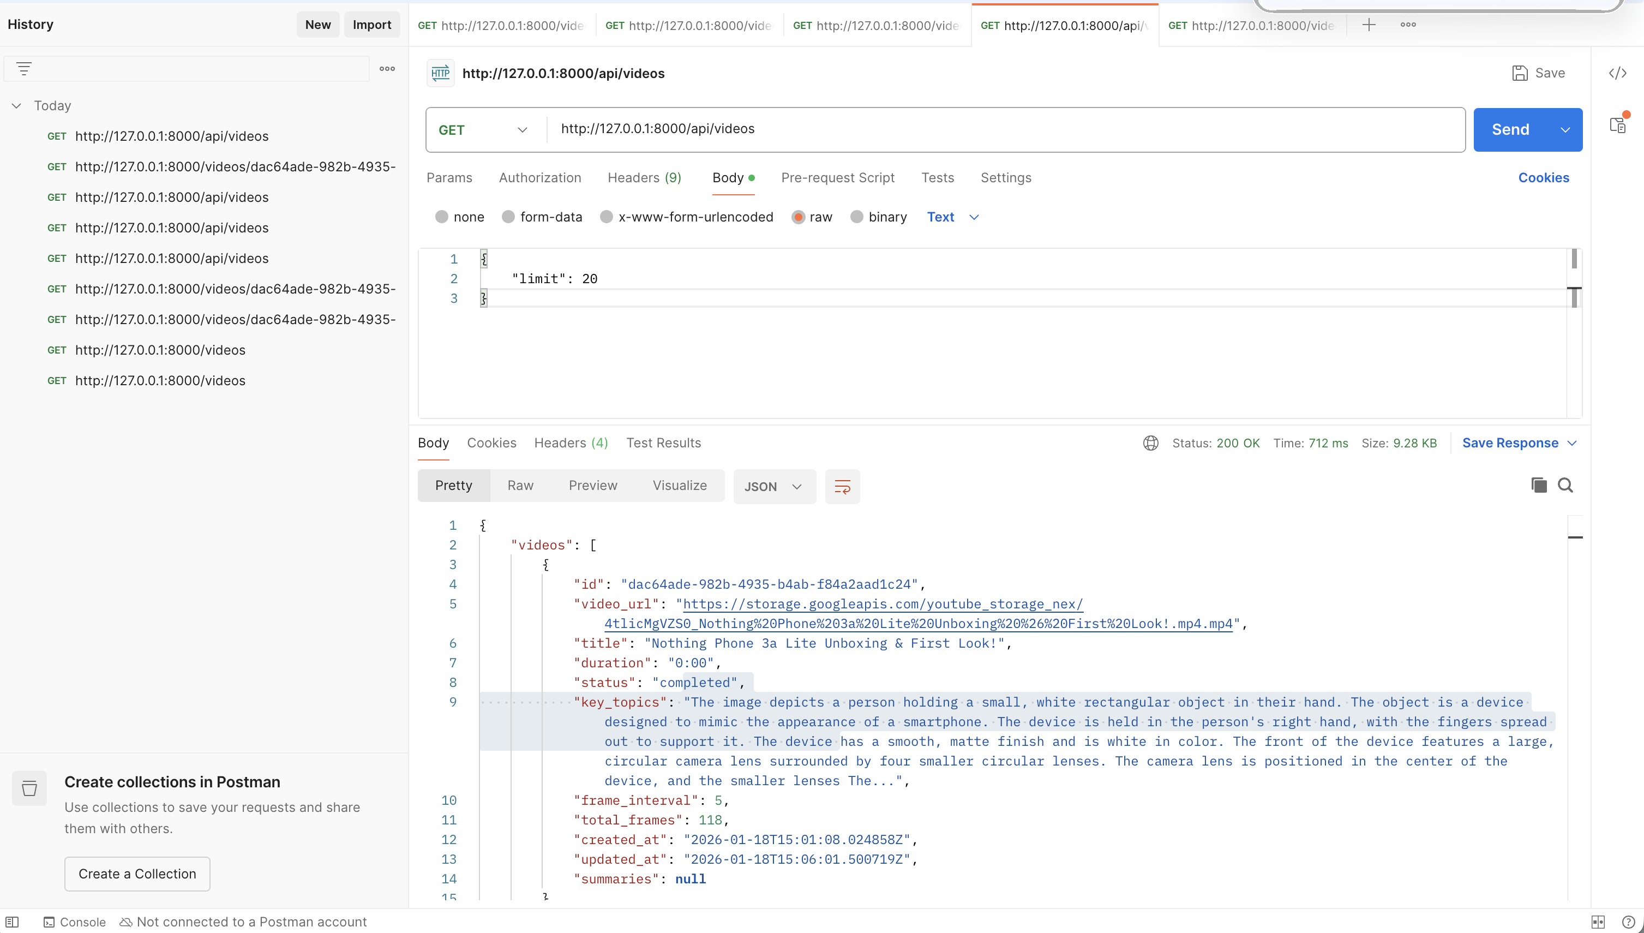Viewport: 1644px width, 933px height.
Task: Select the none body type radio
Action: coord(441,217)
